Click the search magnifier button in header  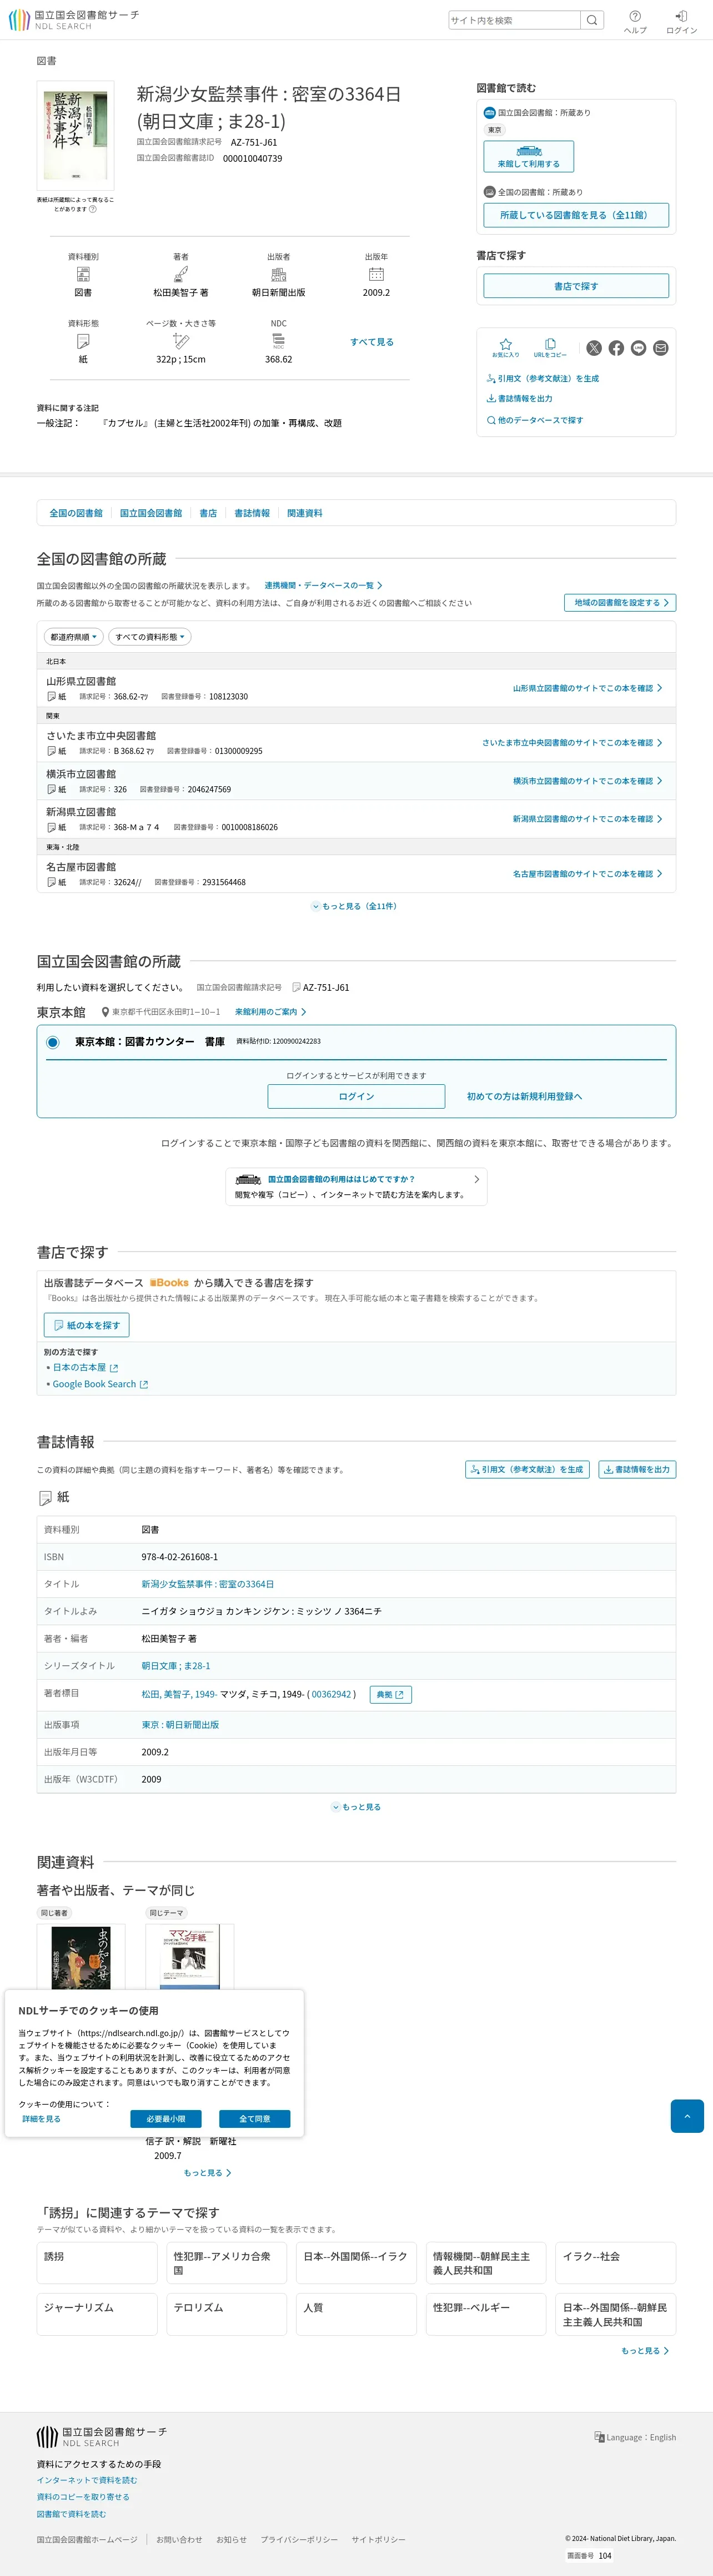tap(592, 20)
